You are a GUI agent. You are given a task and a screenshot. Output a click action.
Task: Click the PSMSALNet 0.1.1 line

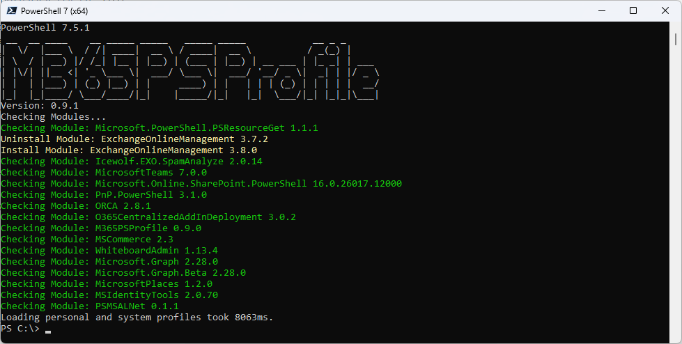90,306
